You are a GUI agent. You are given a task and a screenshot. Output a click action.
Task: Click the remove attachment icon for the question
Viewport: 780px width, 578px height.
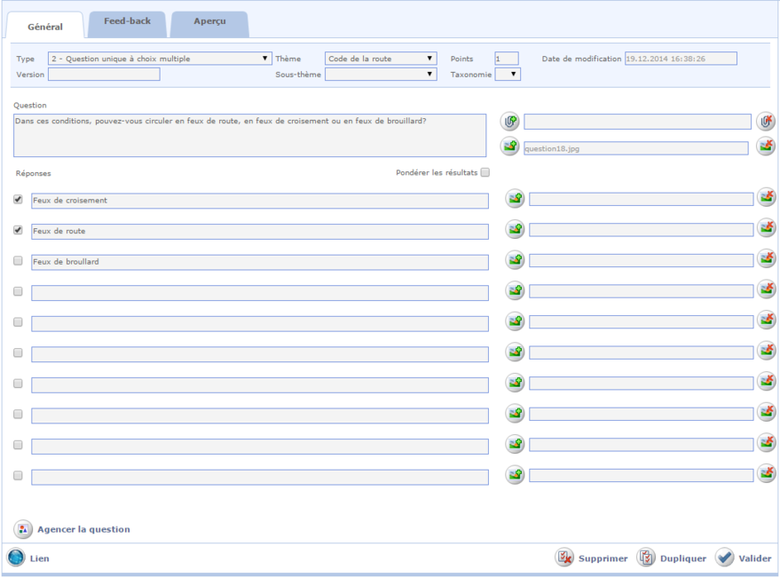pos(766,122)
